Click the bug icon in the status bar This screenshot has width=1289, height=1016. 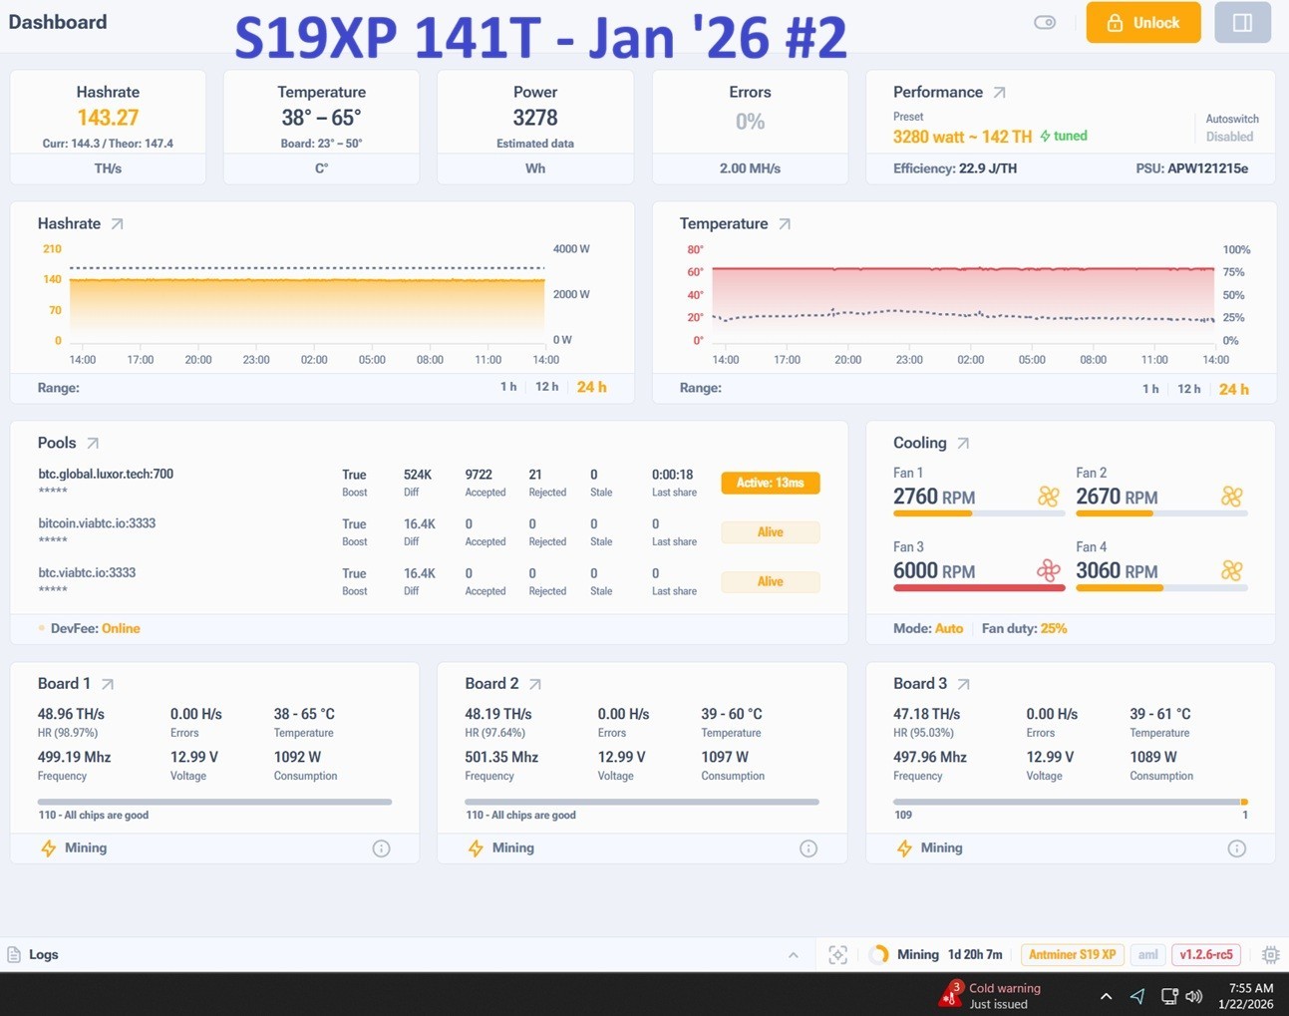1270,954
